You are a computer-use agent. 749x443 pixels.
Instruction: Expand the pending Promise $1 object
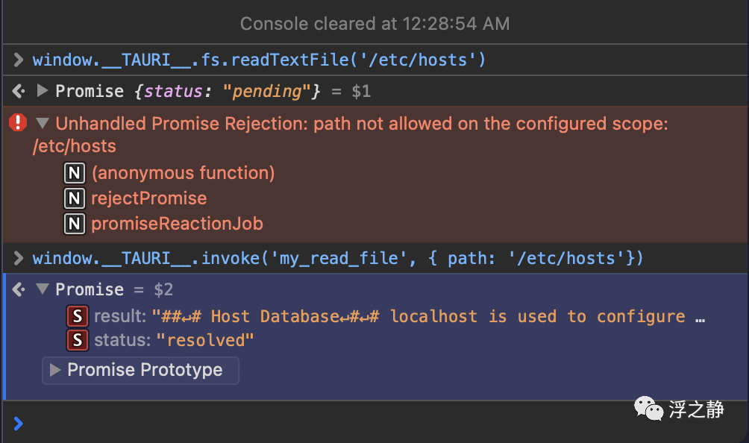pos(43,91)
